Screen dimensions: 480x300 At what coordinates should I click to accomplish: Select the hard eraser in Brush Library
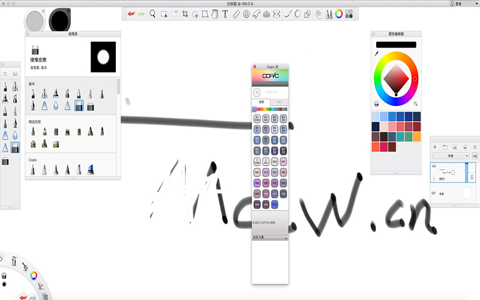click(79, 106)
